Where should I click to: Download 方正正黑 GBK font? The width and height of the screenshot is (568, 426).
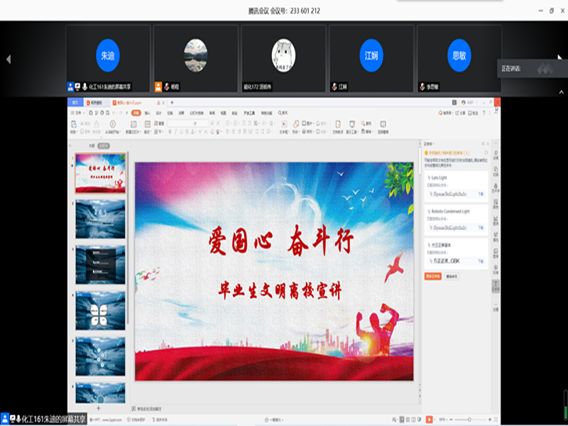pos(481,261)
